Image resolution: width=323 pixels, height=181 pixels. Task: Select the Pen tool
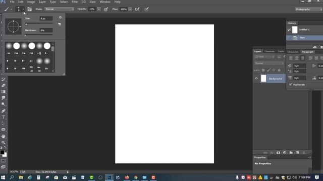coord(4,111)
